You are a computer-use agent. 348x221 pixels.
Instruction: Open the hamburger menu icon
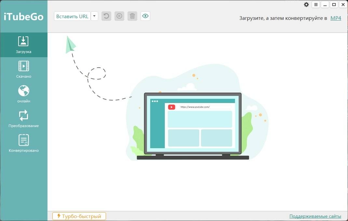tap(316, 5)
